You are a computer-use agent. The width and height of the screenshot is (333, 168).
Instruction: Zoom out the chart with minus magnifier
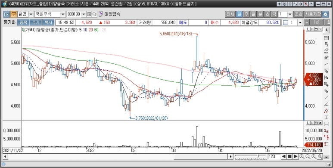click(308, 156)
